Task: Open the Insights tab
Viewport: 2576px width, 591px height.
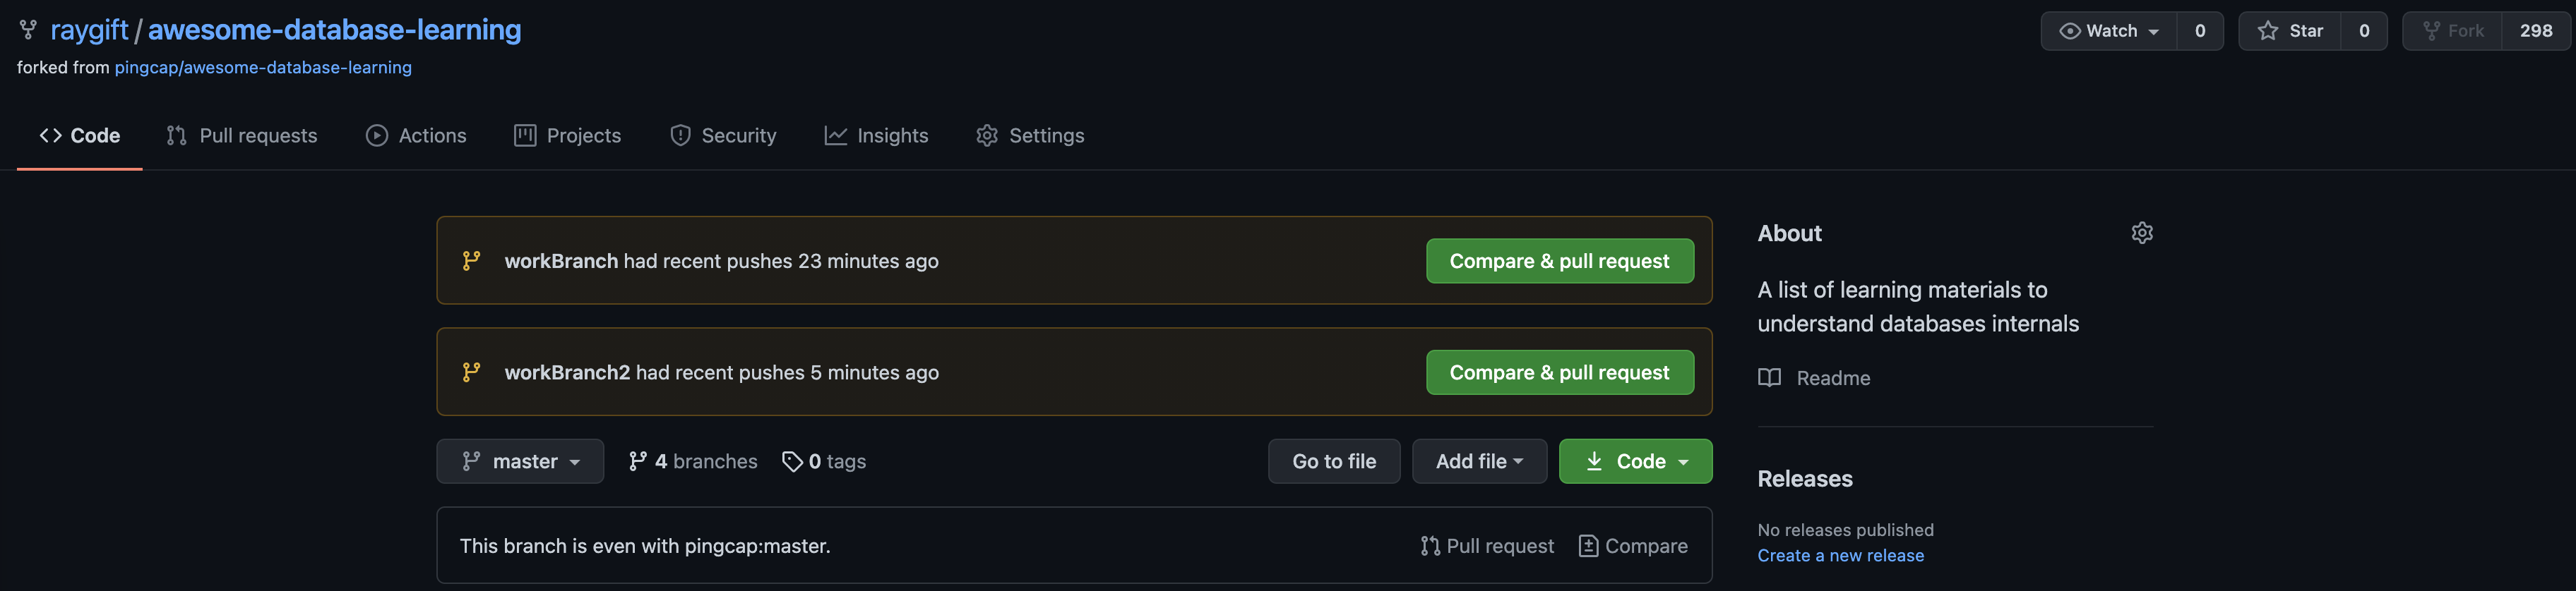Action: click(x=876, y=136)
